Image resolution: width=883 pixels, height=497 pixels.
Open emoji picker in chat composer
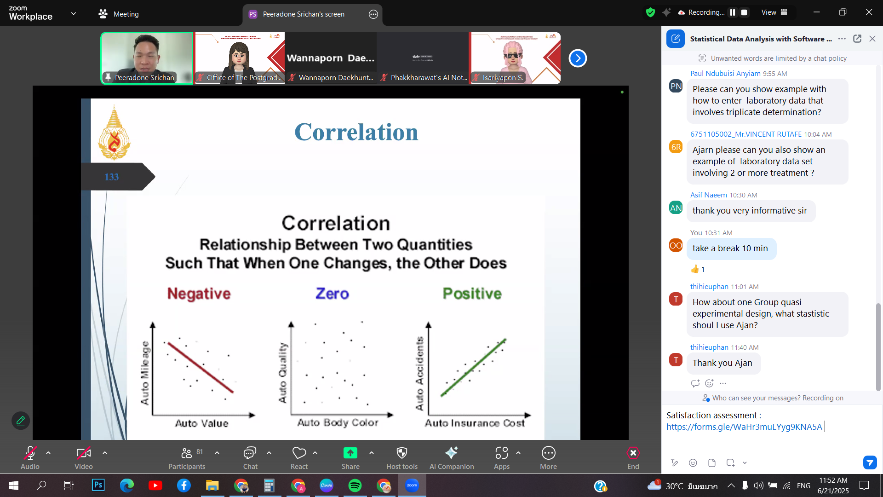point(693,463)
